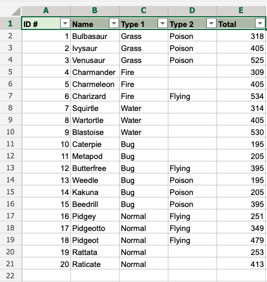Select row 22 header
The height and width of the screenshot is (282, 267).
(10, 276)
